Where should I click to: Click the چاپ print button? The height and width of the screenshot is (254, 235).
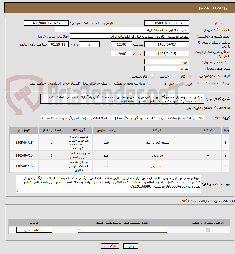click(131, 246)
